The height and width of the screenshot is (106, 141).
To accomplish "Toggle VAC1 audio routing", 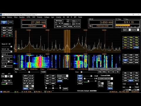I will point(26,89).
